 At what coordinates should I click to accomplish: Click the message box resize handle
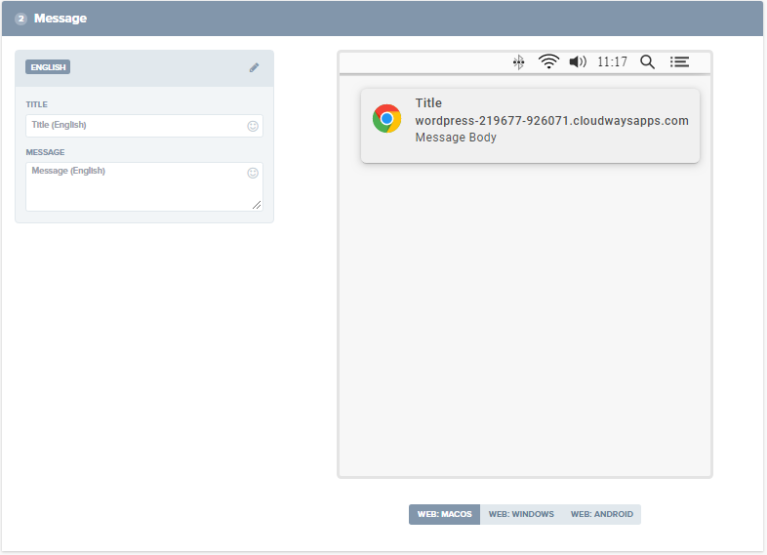click(257, 205)
